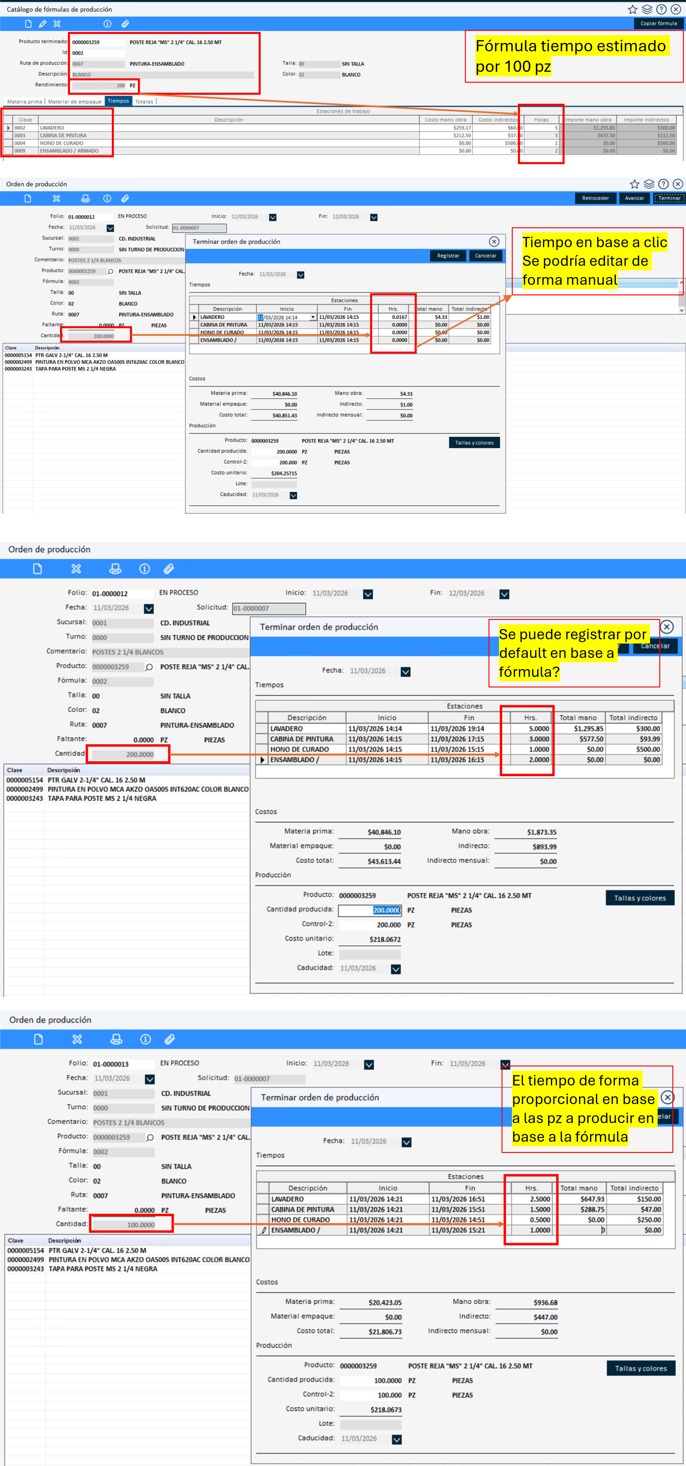Open Fecha date picker below Folio 01-0000013
Image resolution: width=686 pixels, height=1466 pixels.
point(149,1079)
